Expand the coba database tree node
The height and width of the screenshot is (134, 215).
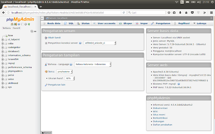(3, 44)
